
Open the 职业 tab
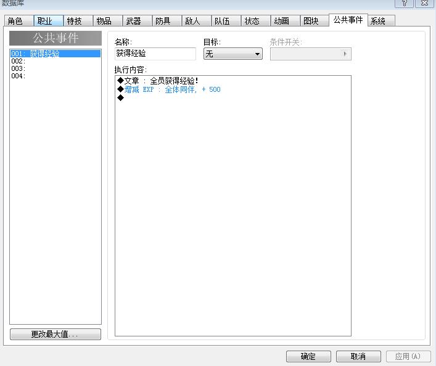(x=49, y=21)
